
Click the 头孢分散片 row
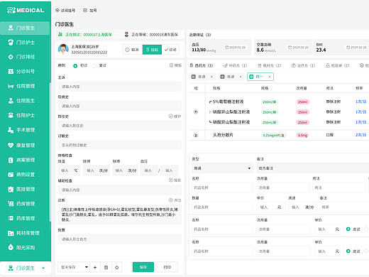(279, 135)
